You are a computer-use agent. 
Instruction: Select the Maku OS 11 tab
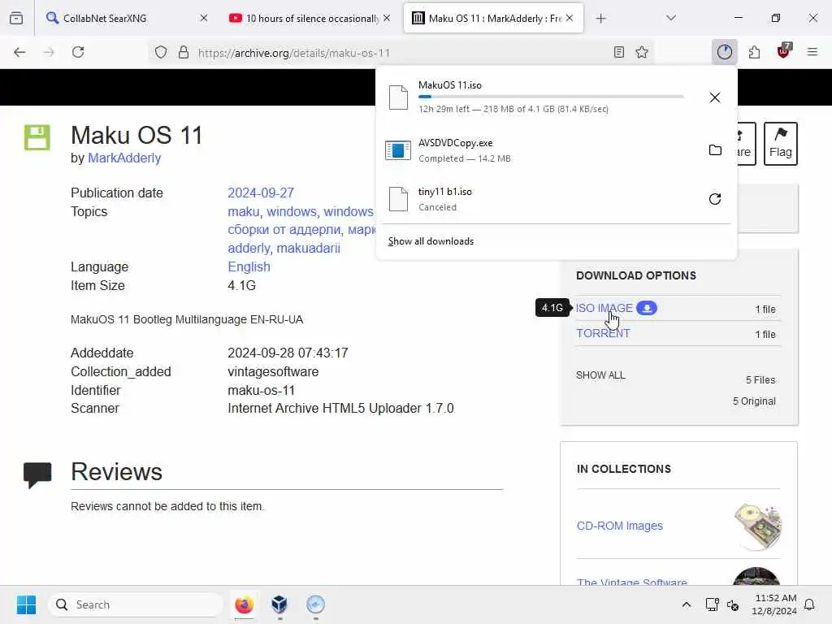coord(493,18)
